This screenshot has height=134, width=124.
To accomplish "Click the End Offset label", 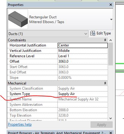I will pyautogui.click(x=18, y=72).
